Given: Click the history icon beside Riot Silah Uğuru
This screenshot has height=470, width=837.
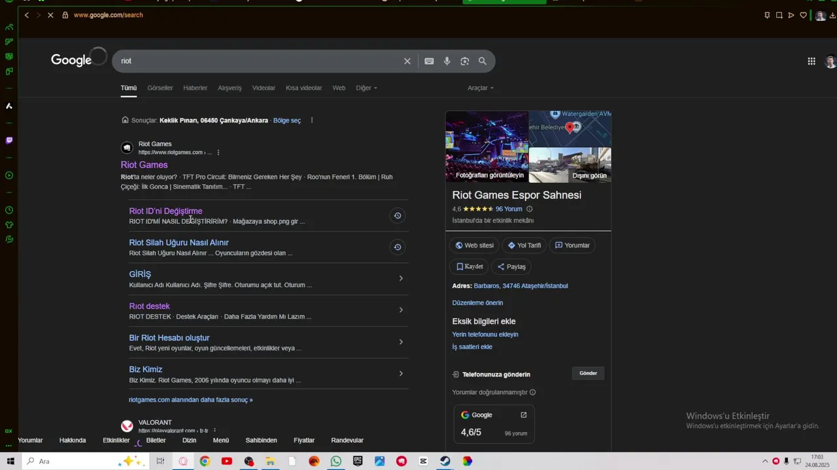Looking at the screenshot, I should [397, 247].
